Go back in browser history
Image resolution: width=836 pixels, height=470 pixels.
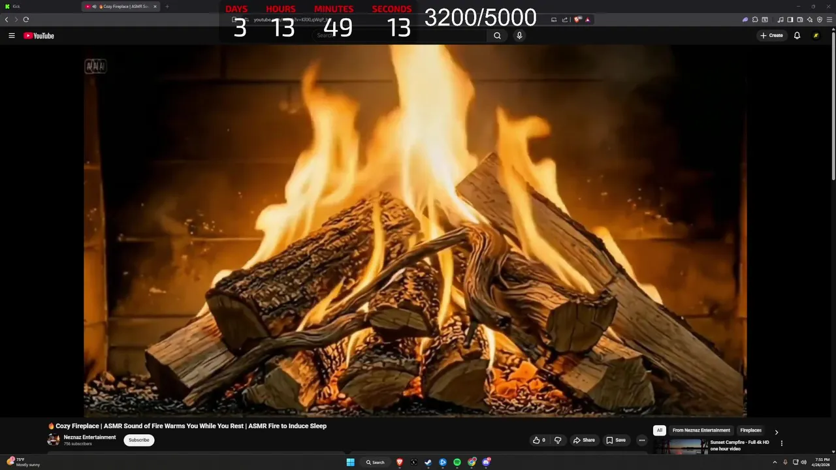7,20
